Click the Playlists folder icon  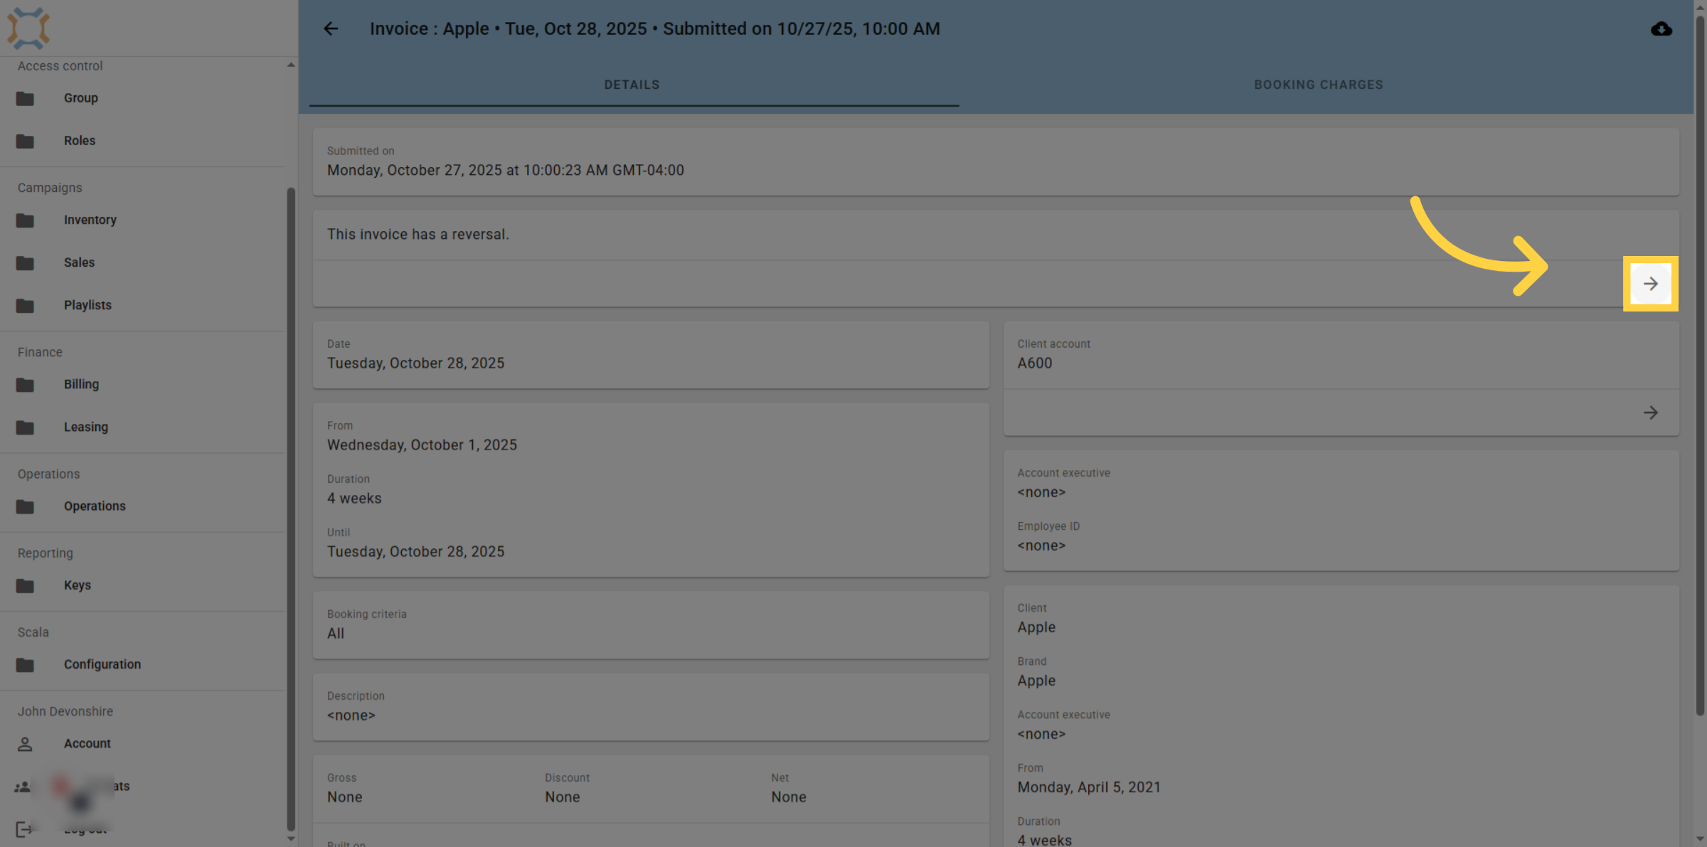click(x=25, y=306)
